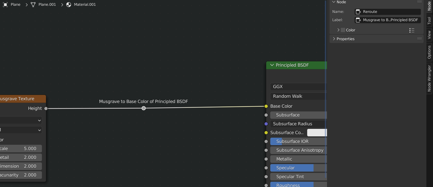Open the node color presets list icon
This screenshot has width=433, height=187.
coord(412,30)
